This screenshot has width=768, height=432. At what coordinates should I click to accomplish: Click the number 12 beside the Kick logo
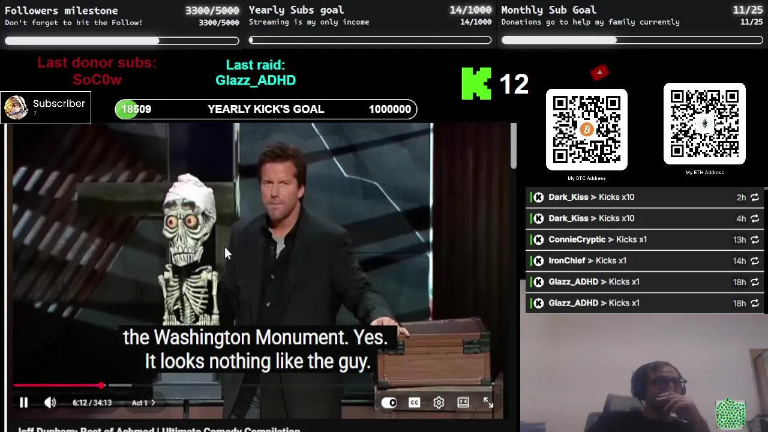tap(514, 84)
